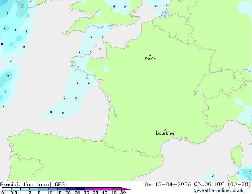Click the '03..06 UTC' time text
252x194 pixels.
coord(209,184)
